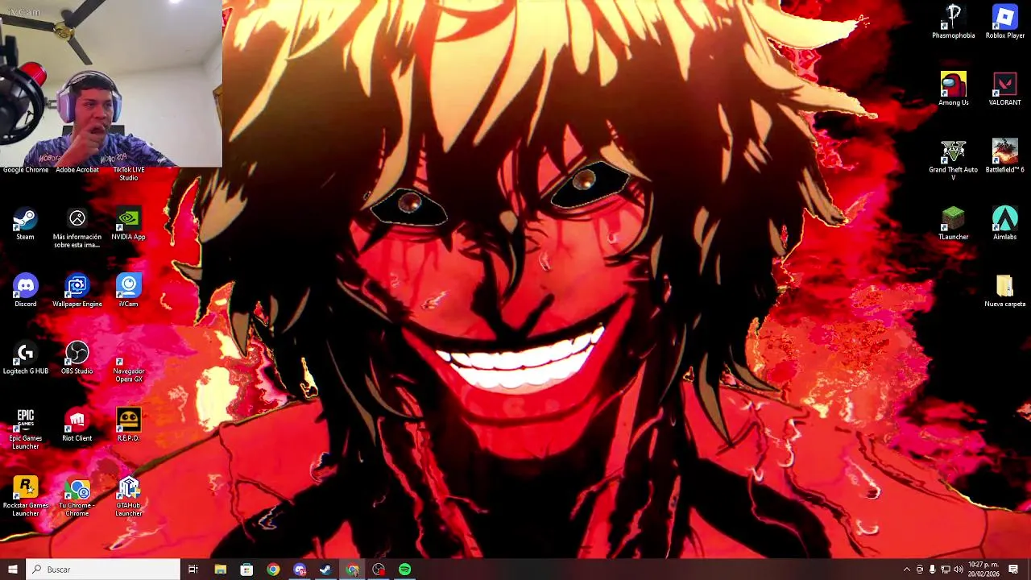Image resolution: width=1031 pixels, height=580 pixels.
Task: Open the OBS Studio desktop shortcut
Action: point(77,358)
